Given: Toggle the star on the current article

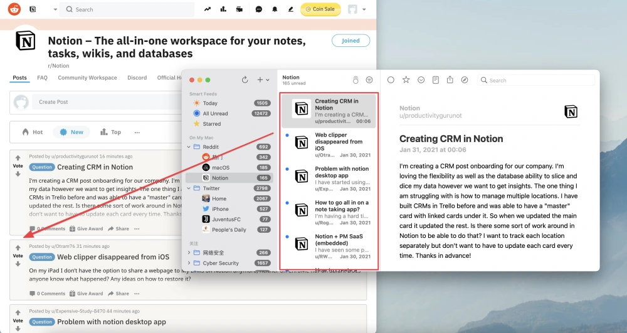Looking at the screenshot, I should [x=406, y=80].
